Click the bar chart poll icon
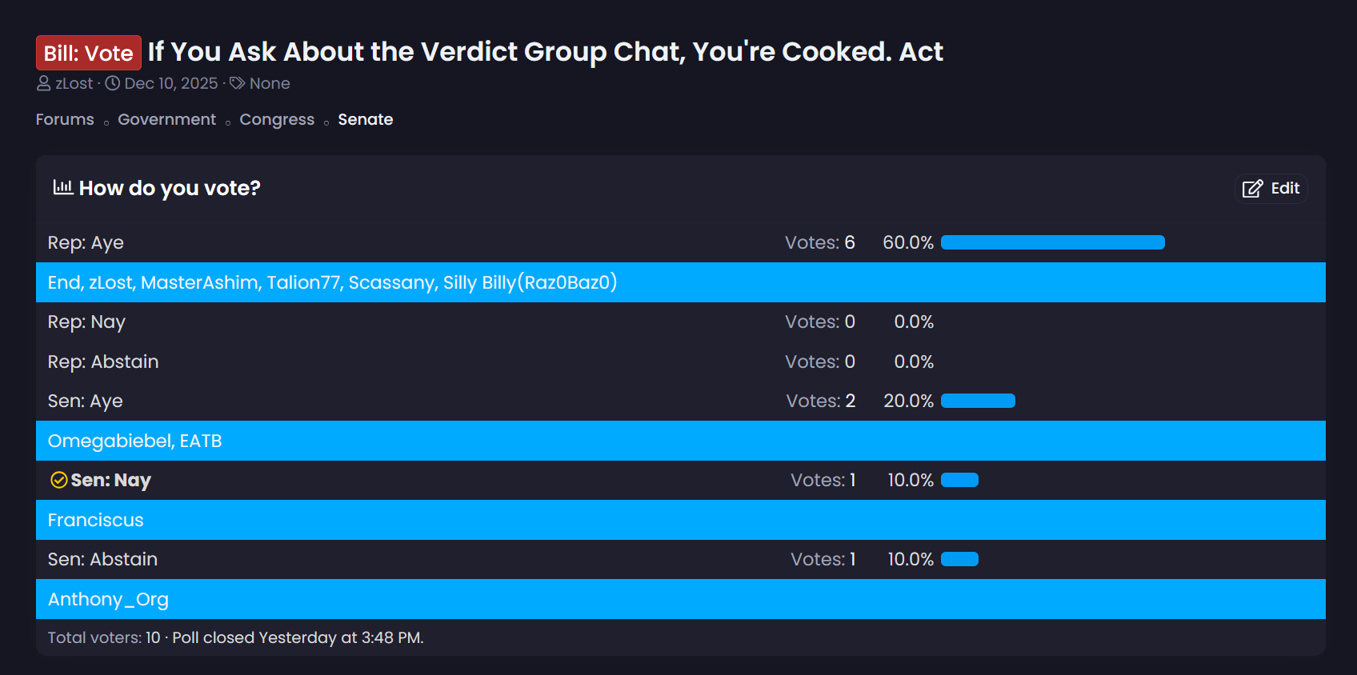Image resolution: width=1357 pixels, height=675 pixels. (62, 187)
